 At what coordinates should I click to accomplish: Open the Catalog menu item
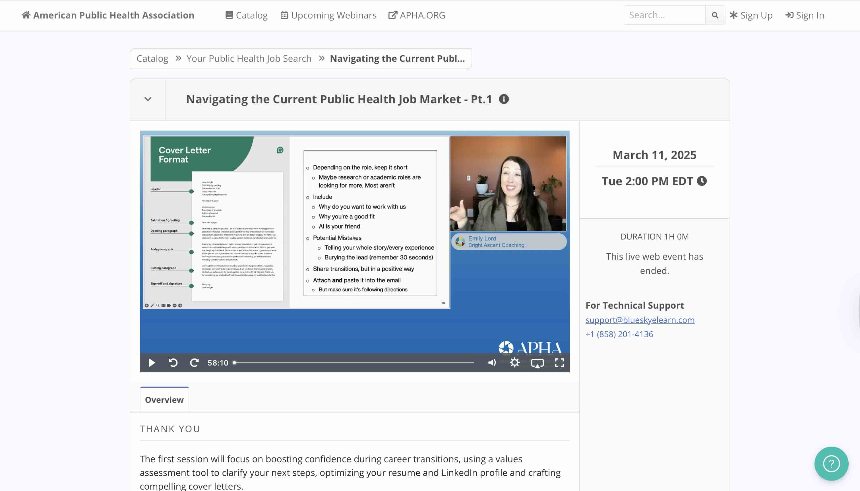(247, 15)
